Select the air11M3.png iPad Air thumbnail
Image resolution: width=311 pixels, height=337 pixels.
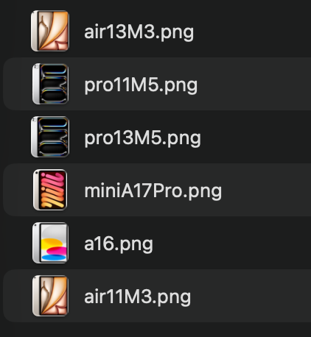[x=50, y=296]
